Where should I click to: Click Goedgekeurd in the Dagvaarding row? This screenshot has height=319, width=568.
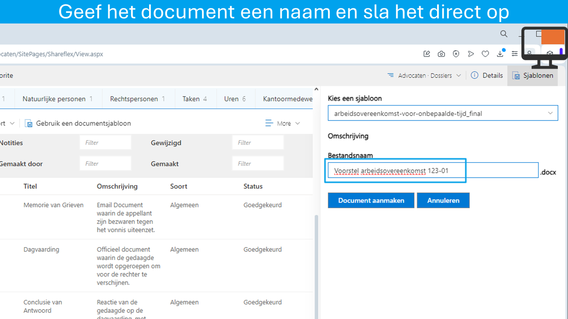(x=262, y=249)
